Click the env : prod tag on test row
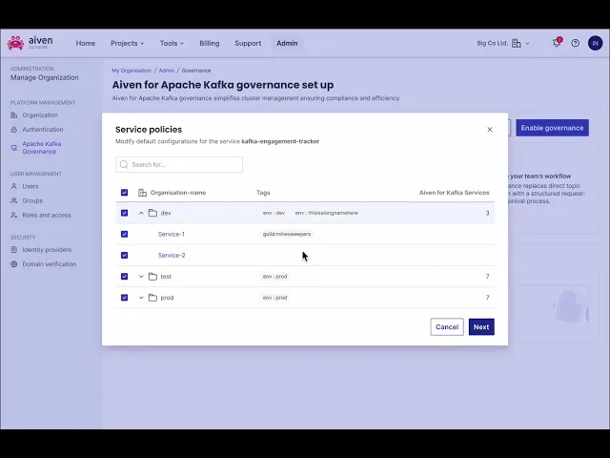 274,277
